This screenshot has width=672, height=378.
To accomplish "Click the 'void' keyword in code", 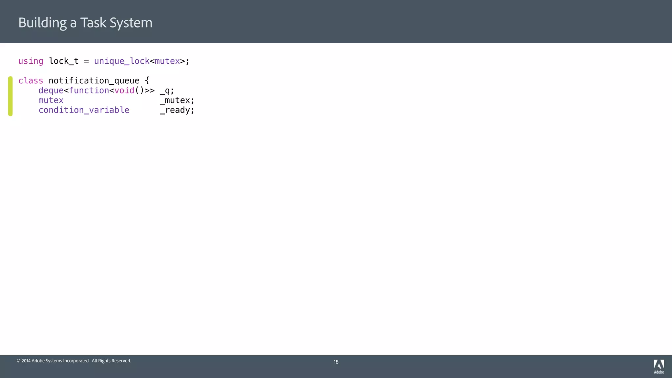I will (x=124, y=91).
